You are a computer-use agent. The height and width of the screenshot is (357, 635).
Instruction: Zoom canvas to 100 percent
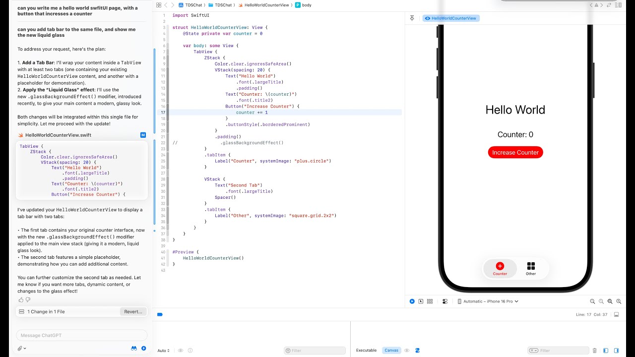pyautogui.click(x=601, y=301)
